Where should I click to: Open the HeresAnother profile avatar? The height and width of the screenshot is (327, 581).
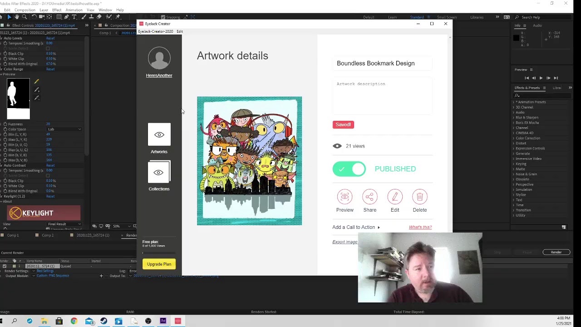coord(159,58)
